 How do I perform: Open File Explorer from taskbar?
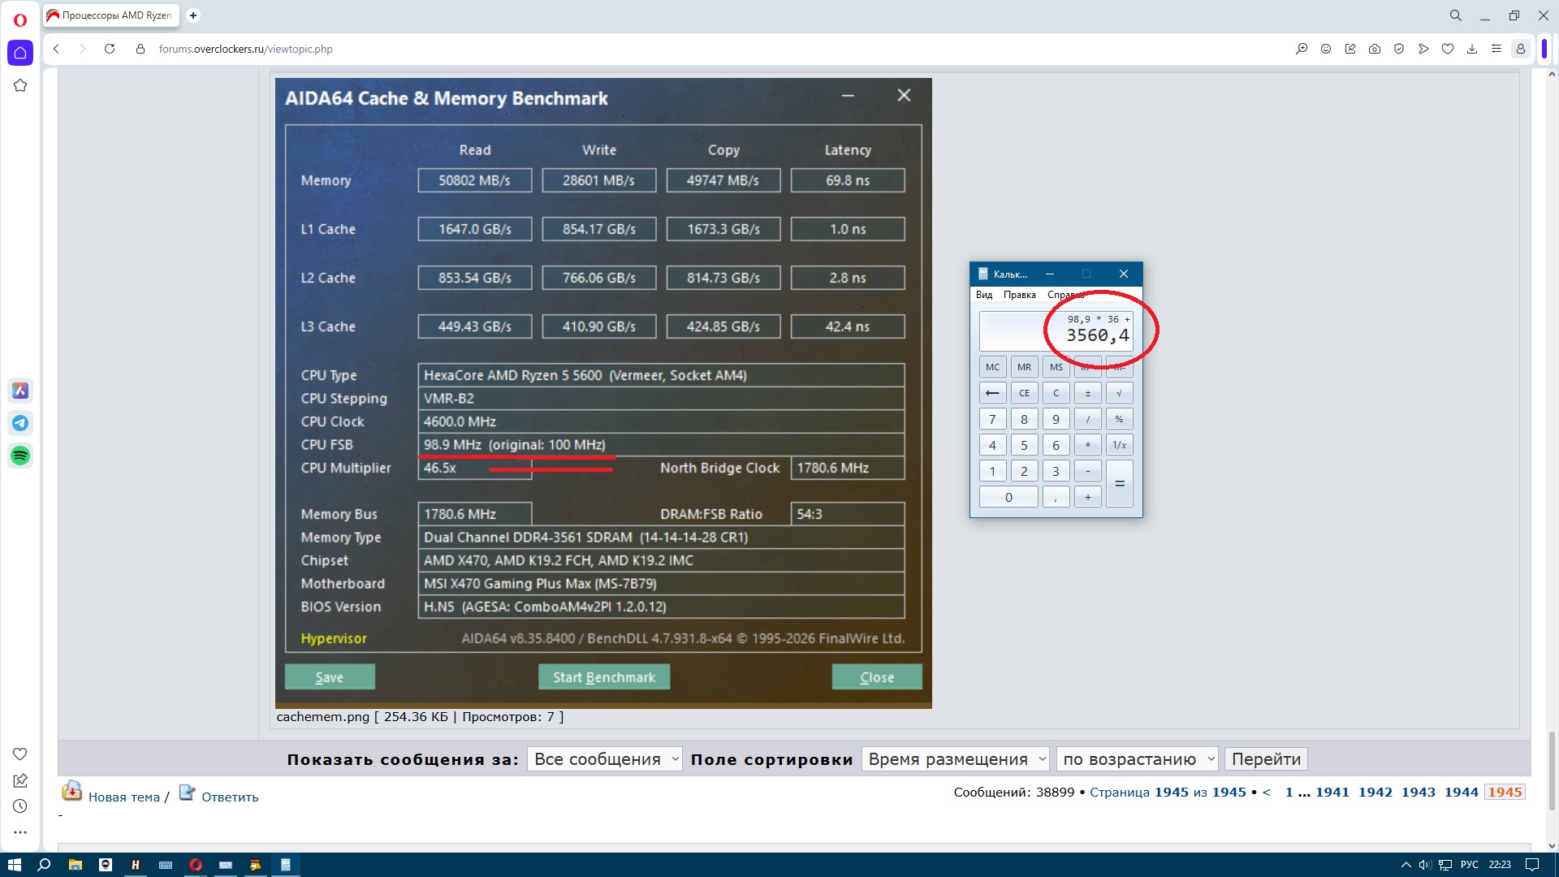75,865
